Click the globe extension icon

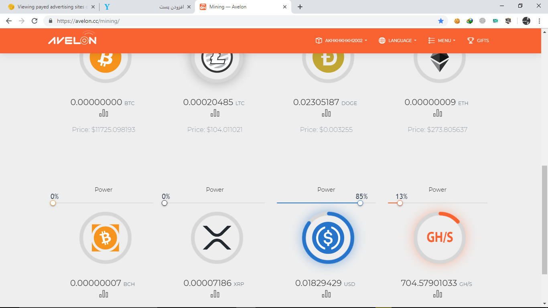[x=483, y=21]
